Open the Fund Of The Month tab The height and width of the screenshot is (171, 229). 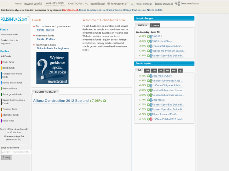click(46, 92)
